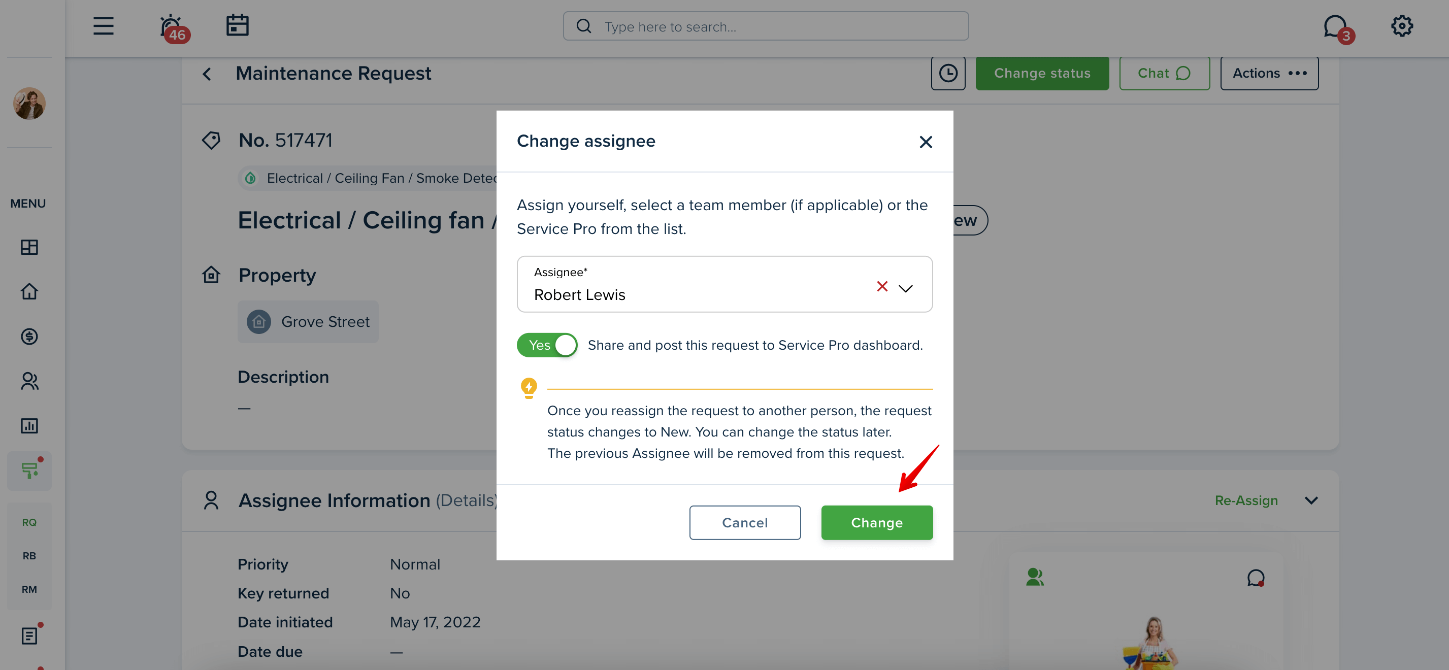Open the settings gear icon

coord(1401,26)
